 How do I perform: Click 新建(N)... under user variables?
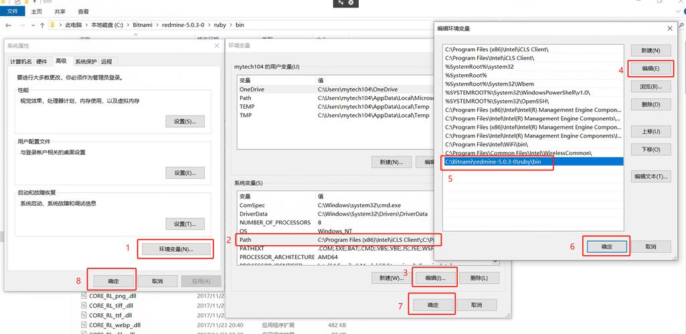392,162
